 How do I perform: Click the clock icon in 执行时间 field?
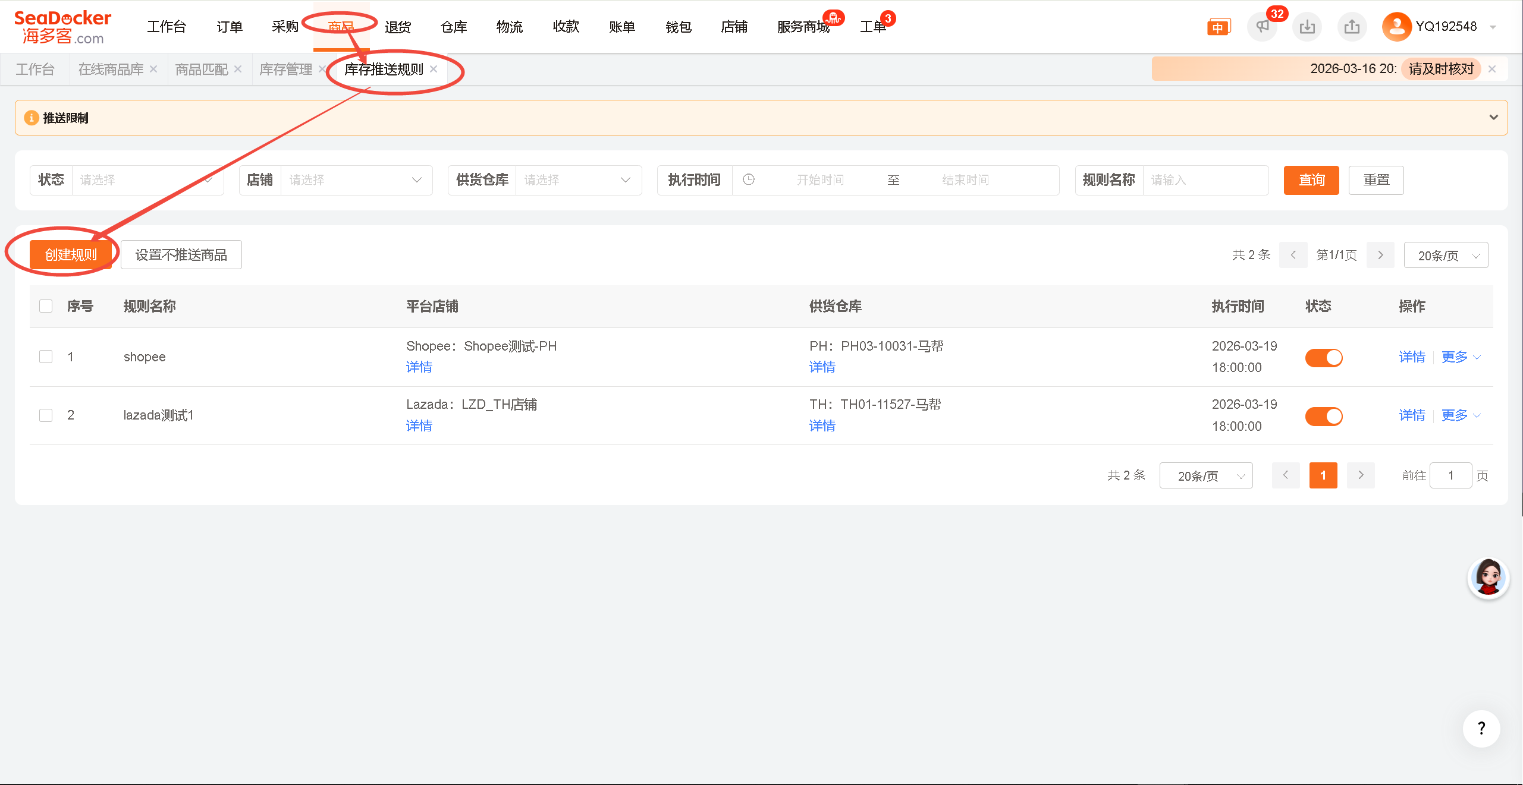[x=749, y=179]
